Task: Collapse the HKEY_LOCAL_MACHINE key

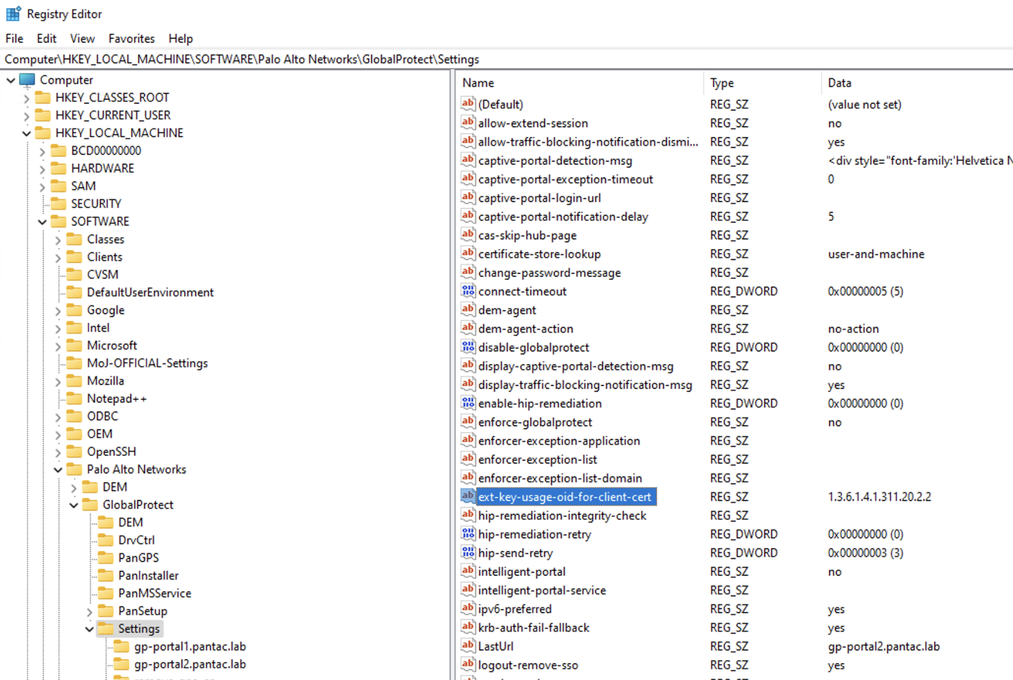Action: [26, 133]
